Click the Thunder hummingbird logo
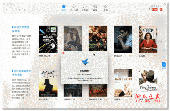Image resolution: width=170 pixels, height=111 pixels. pos(85,62)
